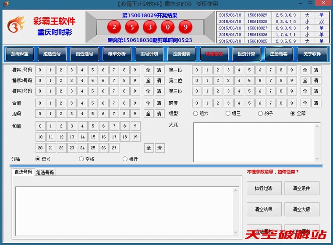Open 注册购买 in the toolbar
The image size is (333, 245).
(279, 54)
